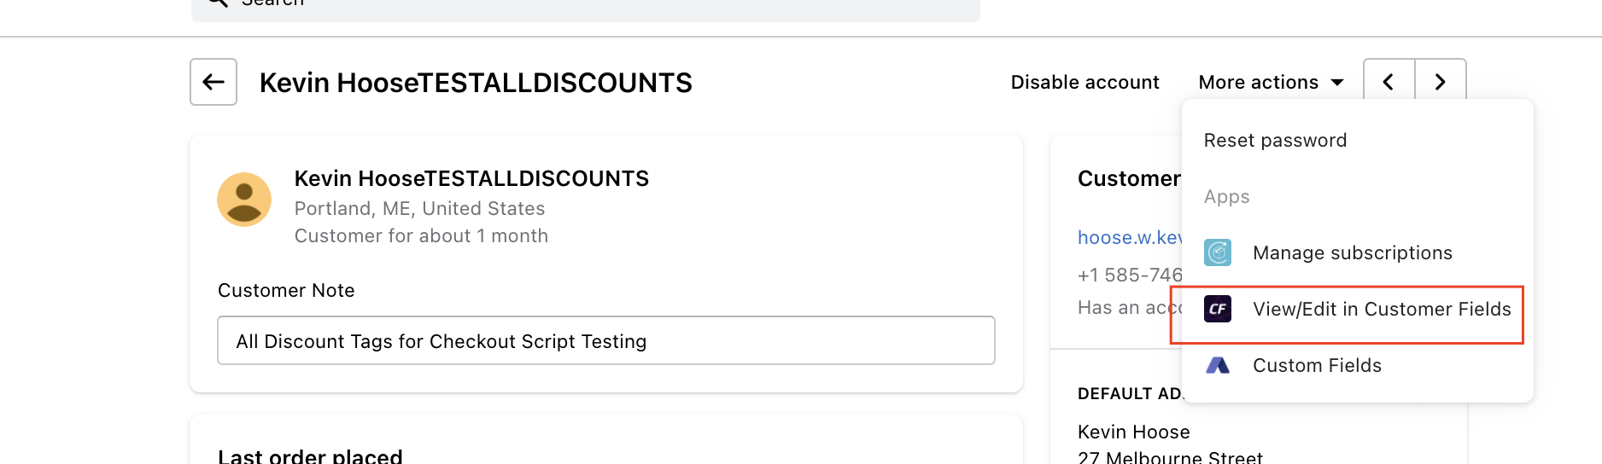Focus the Search bar at top

click(x=598, y=5)
